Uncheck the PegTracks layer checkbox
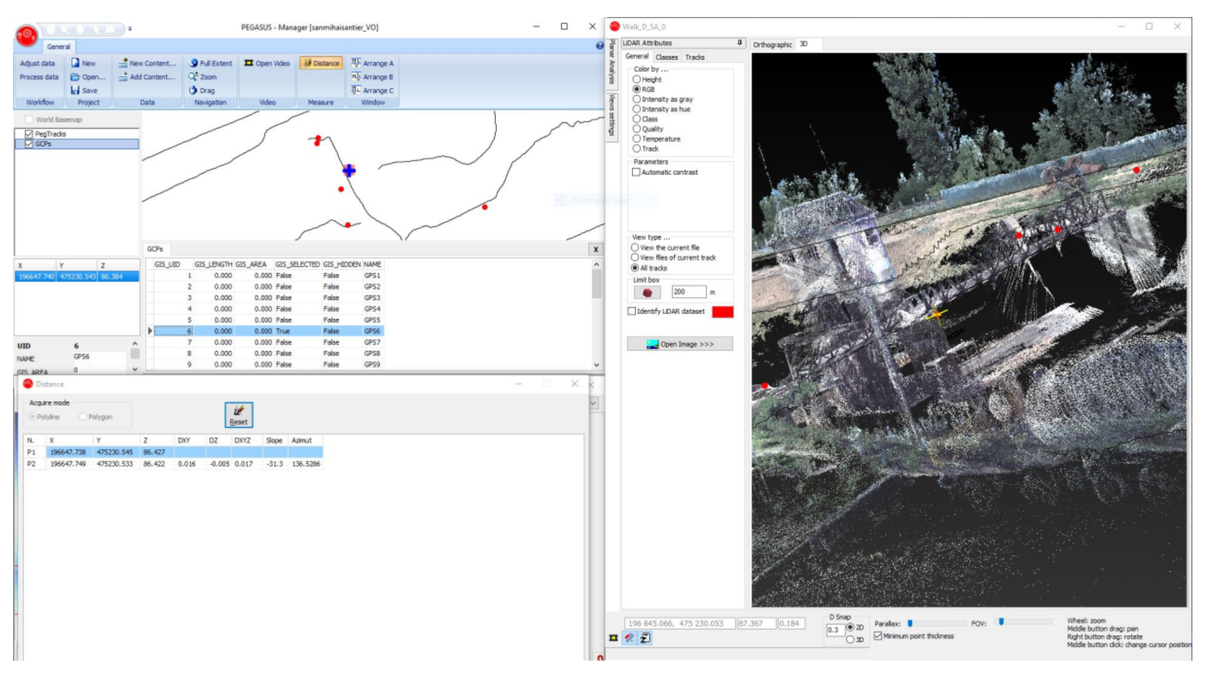The image size is (1207, 687). click(29, 133)
